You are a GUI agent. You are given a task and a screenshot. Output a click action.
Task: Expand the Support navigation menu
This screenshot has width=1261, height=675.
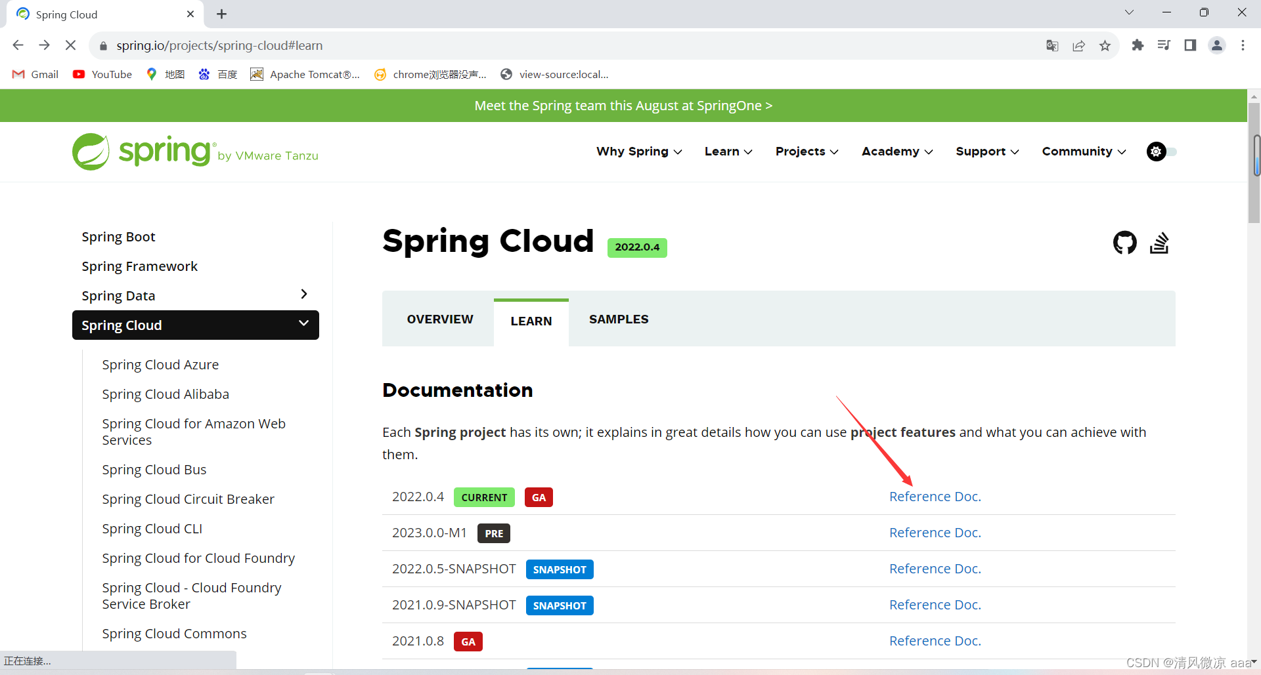pyautogui.click(x=987, y=152)
